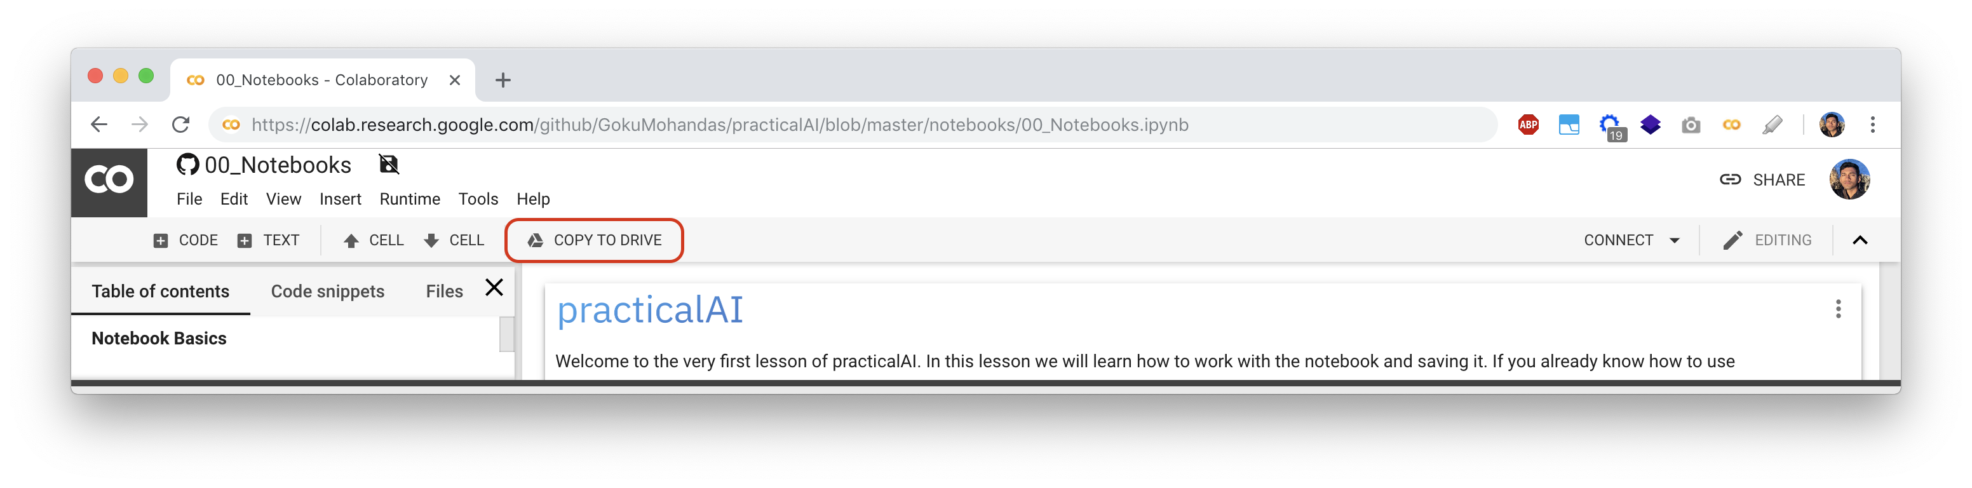The image size is (1972, 488).
Task: Open the Runtime menu
Action: coord(410,199)
